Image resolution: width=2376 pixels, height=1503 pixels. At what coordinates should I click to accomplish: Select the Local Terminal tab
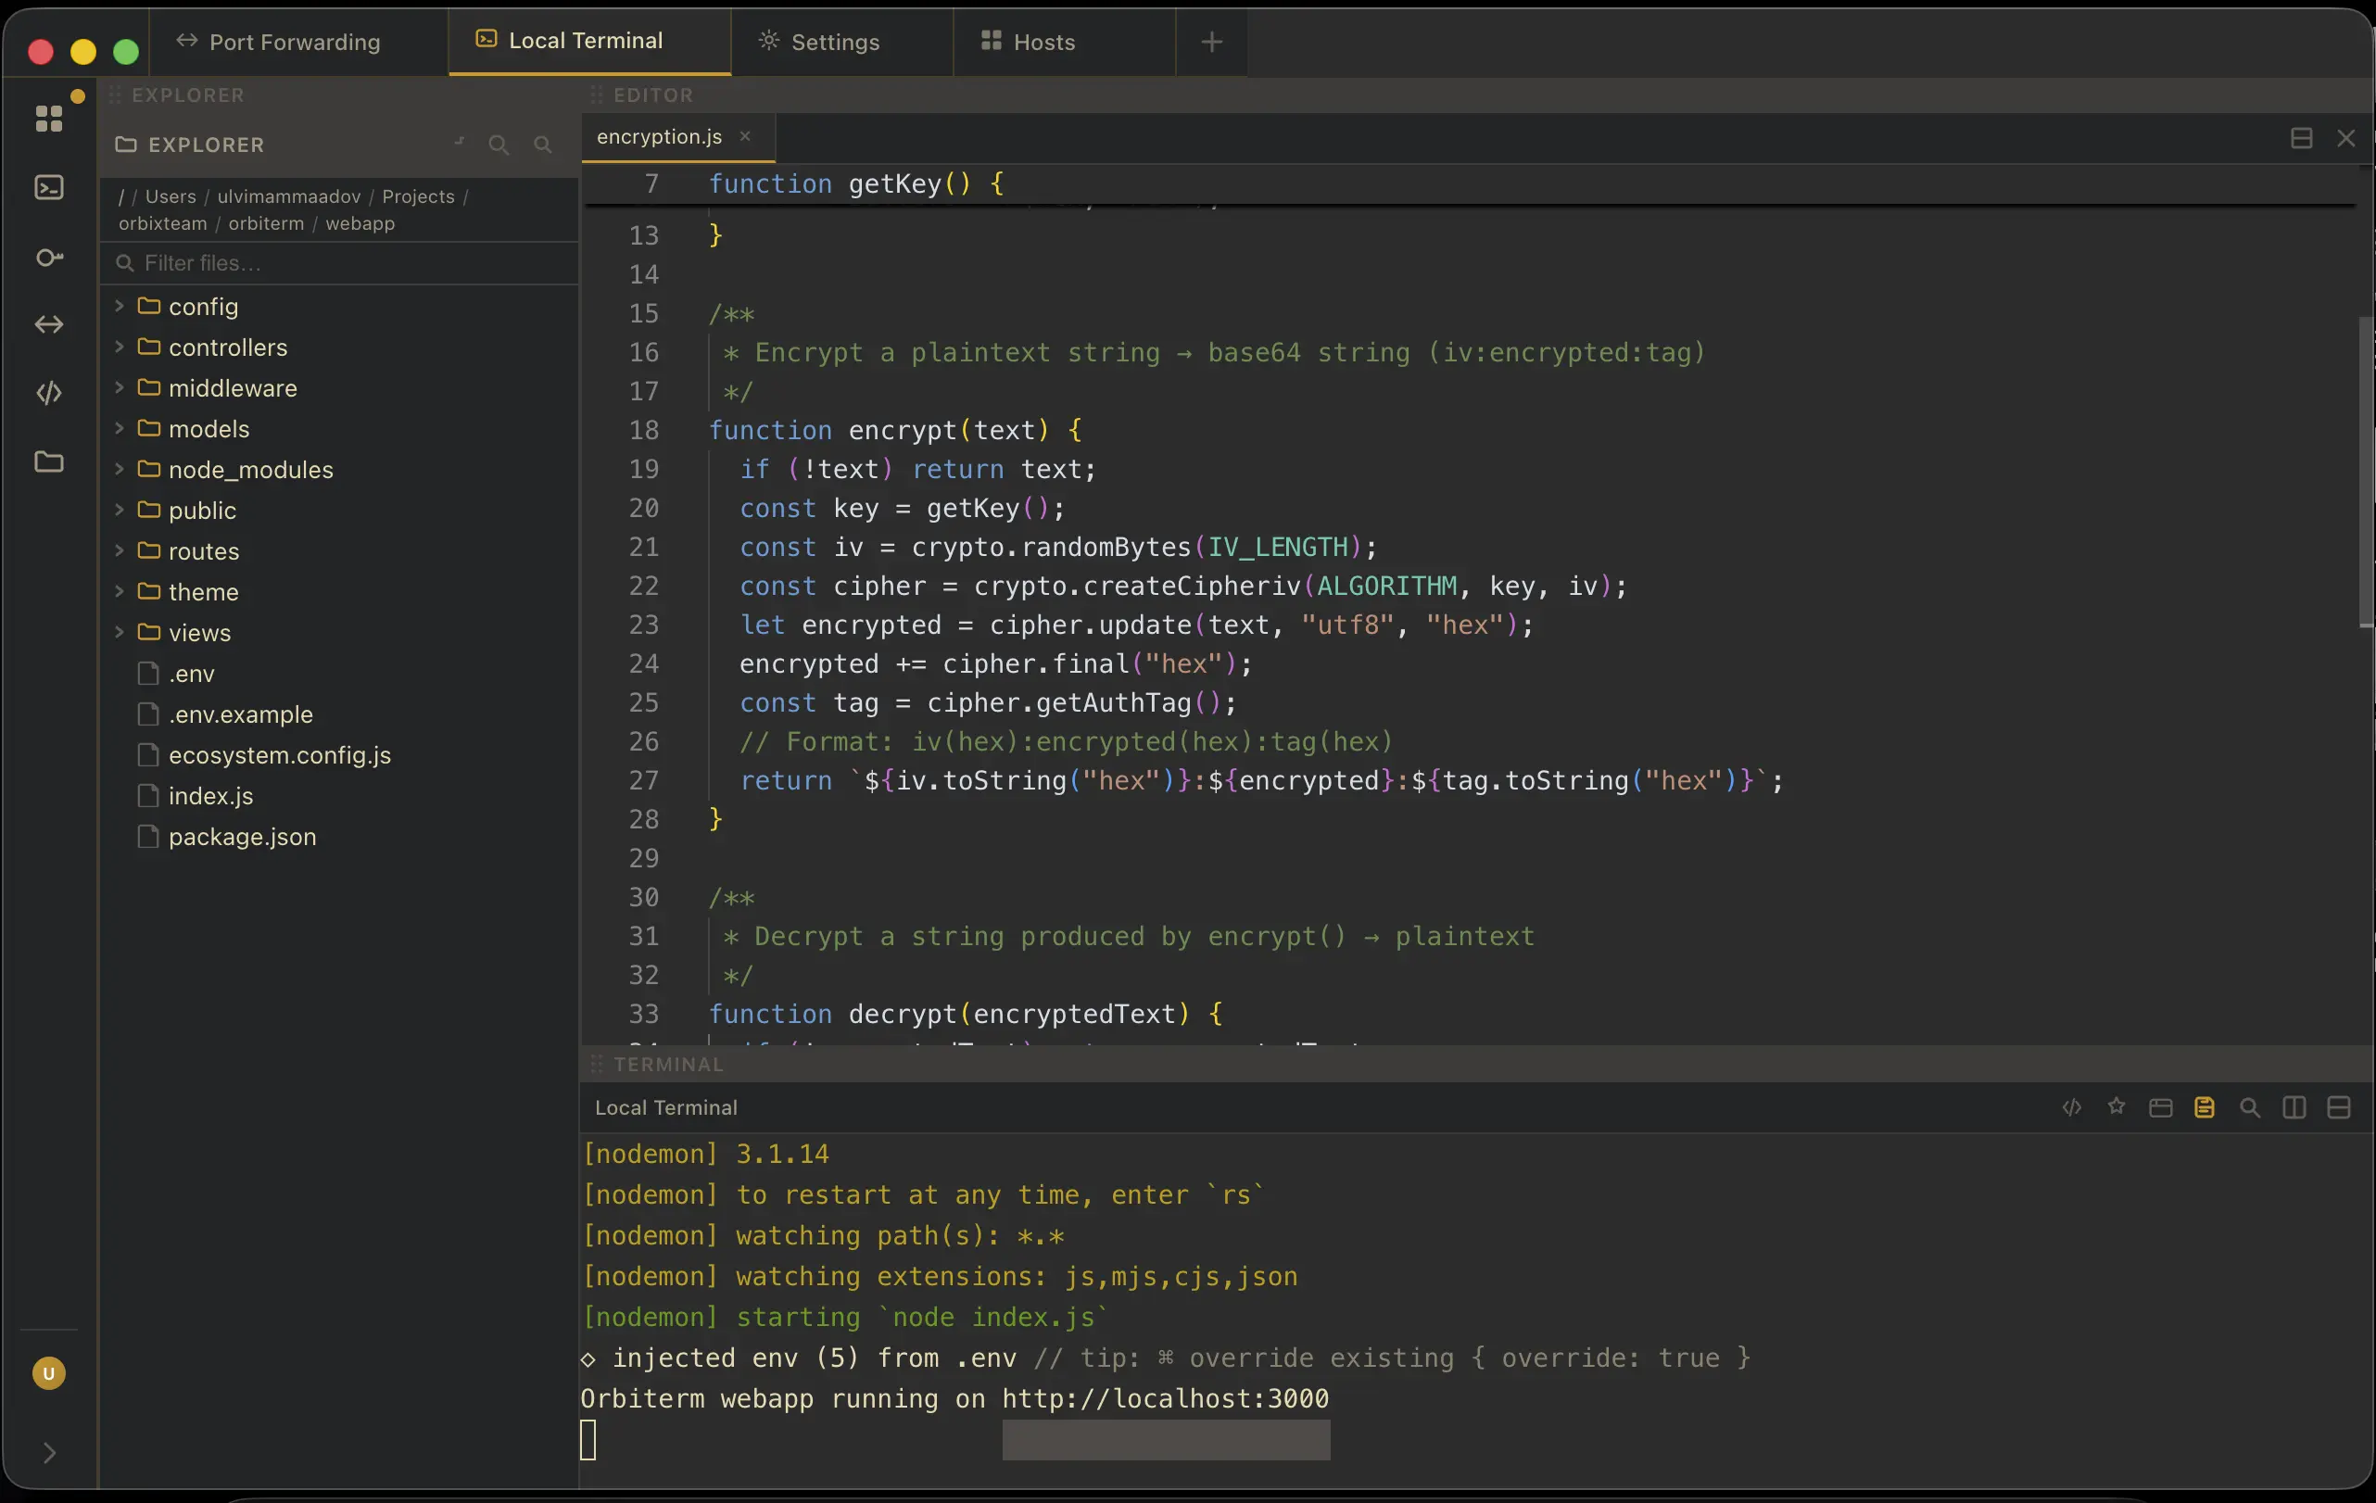pos(590,42)
